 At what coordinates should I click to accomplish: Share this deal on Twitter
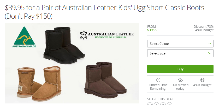pos(163,104)
